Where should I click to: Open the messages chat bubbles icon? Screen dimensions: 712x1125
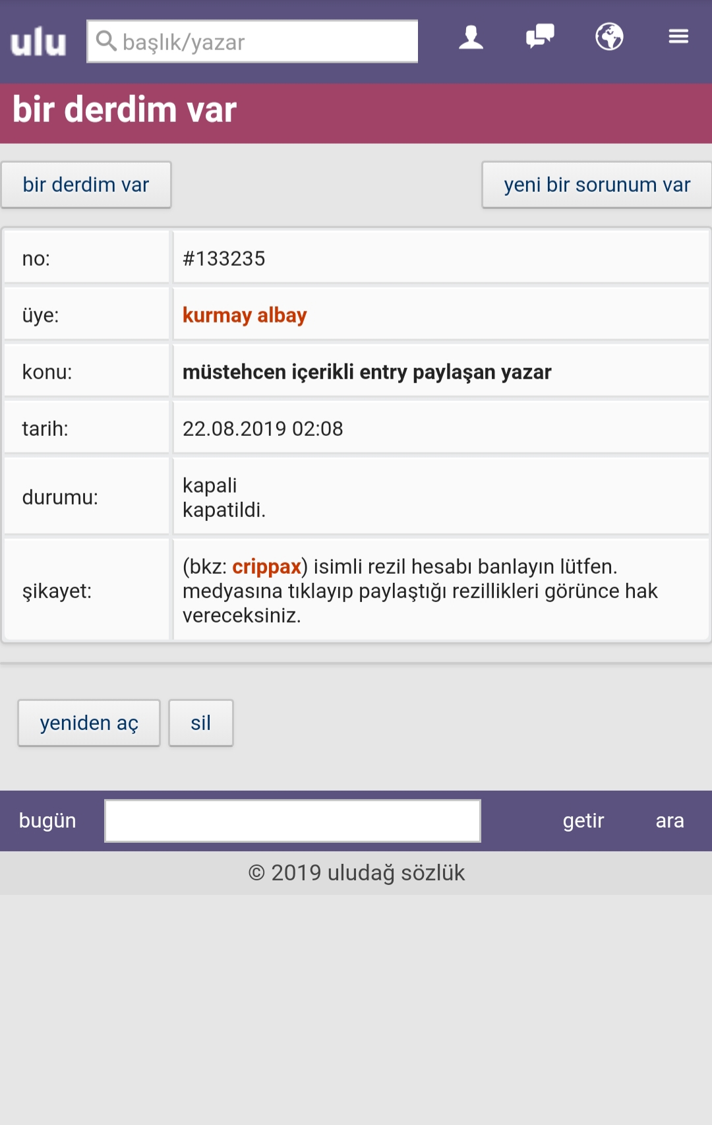coord(540,36)
